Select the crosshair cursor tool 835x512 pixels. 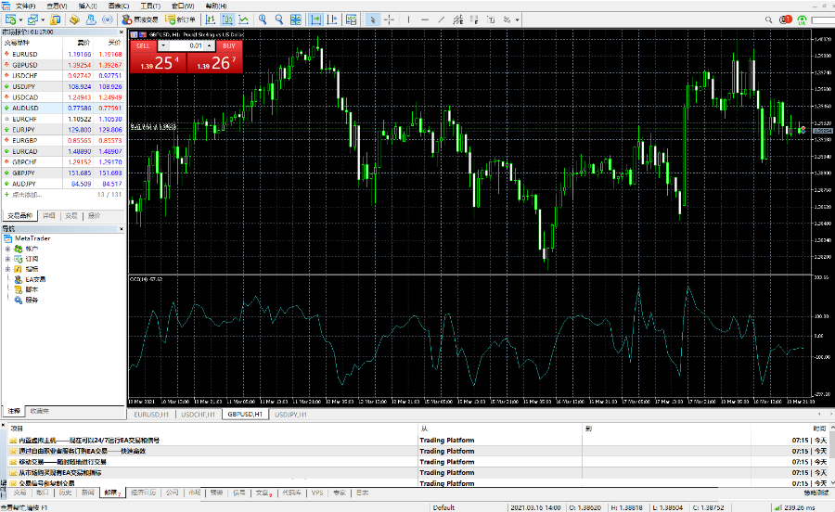(388, 19)
